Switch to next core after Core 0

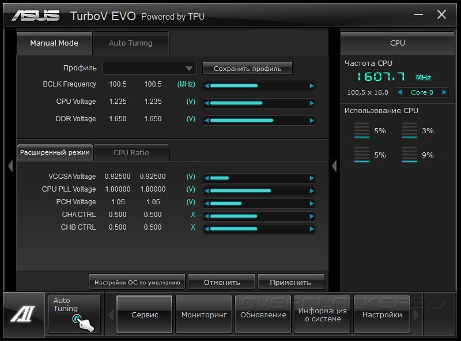(444, 92)
